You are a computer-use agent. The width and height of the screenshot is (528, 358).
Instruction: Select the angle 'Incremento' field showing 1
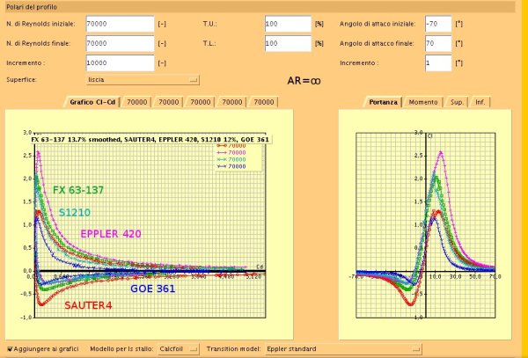pyautogui.click(x=437, y=63)
